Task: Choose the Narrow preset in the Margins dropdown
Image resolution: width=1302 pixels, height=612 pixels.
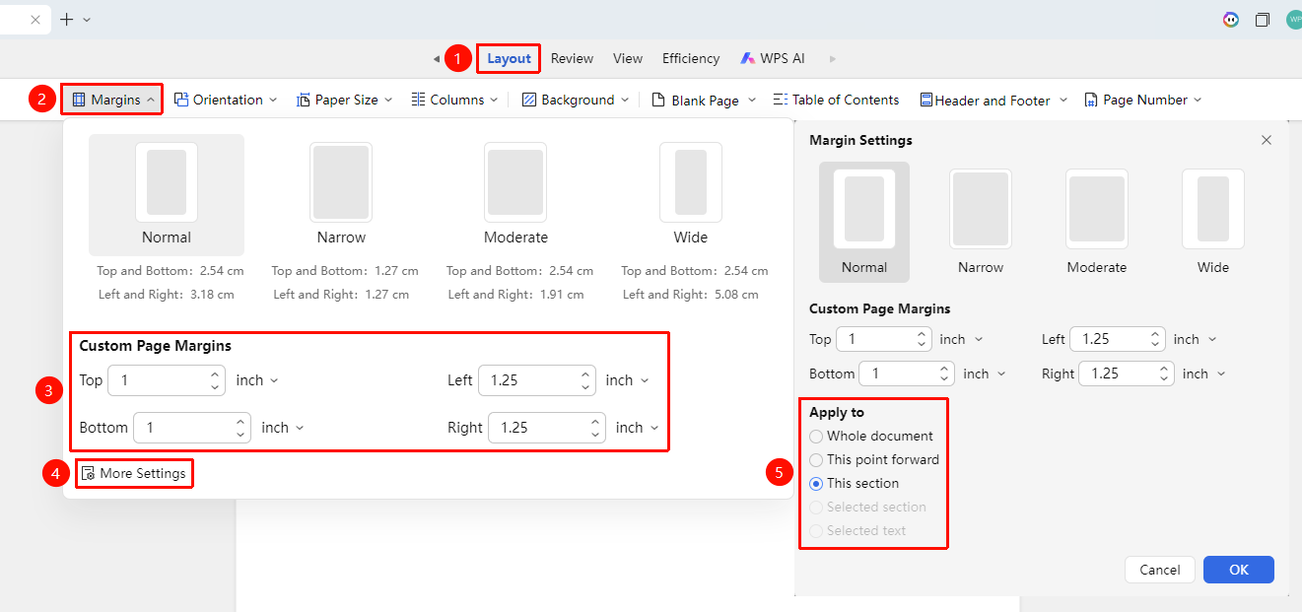Action: 341,195
